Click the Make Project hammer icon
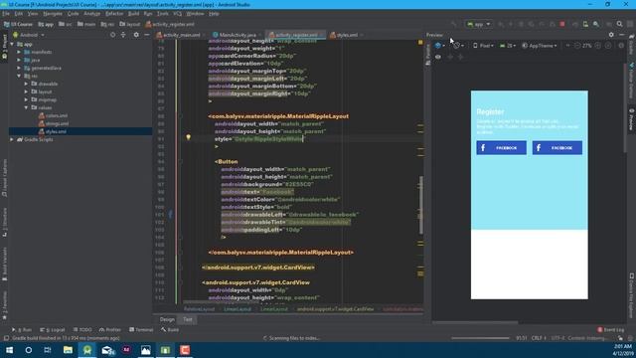 (x=454, y=24)
